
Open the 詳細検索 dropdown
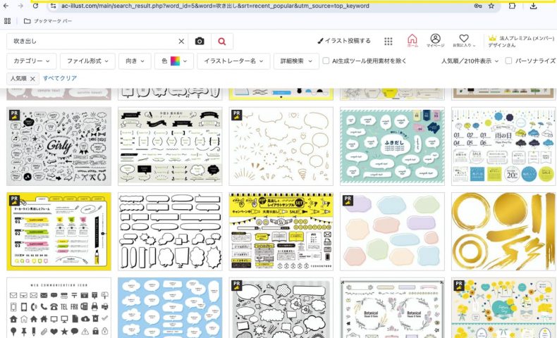[x=296, y=61]
